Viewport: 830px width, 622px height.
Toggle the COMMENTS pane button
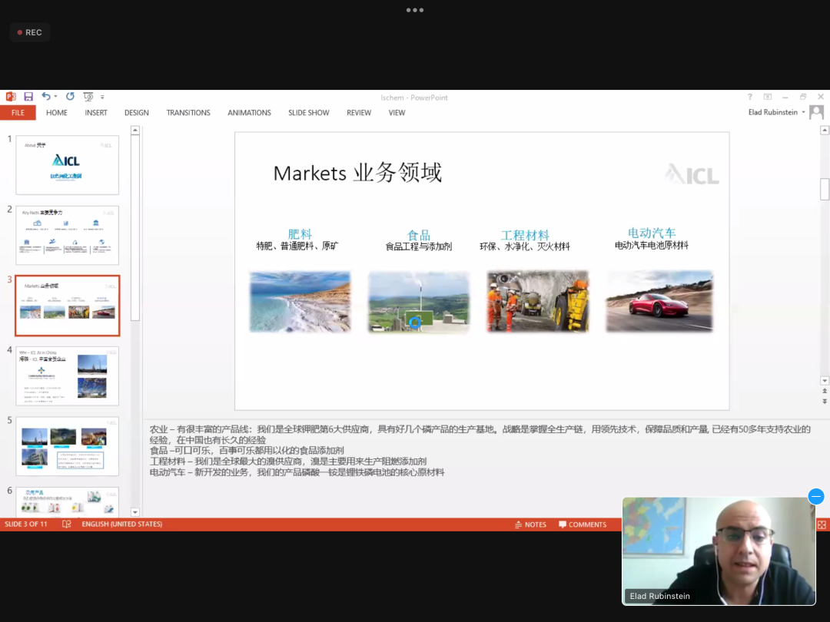click(x=583, y=524)
